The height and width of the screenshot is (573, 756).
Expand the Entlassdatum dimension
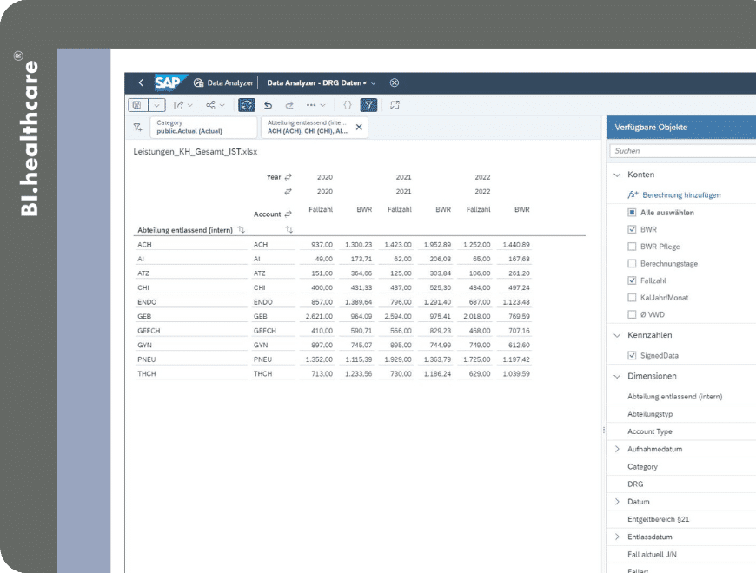pyautogui.click(x=617, y=537)
